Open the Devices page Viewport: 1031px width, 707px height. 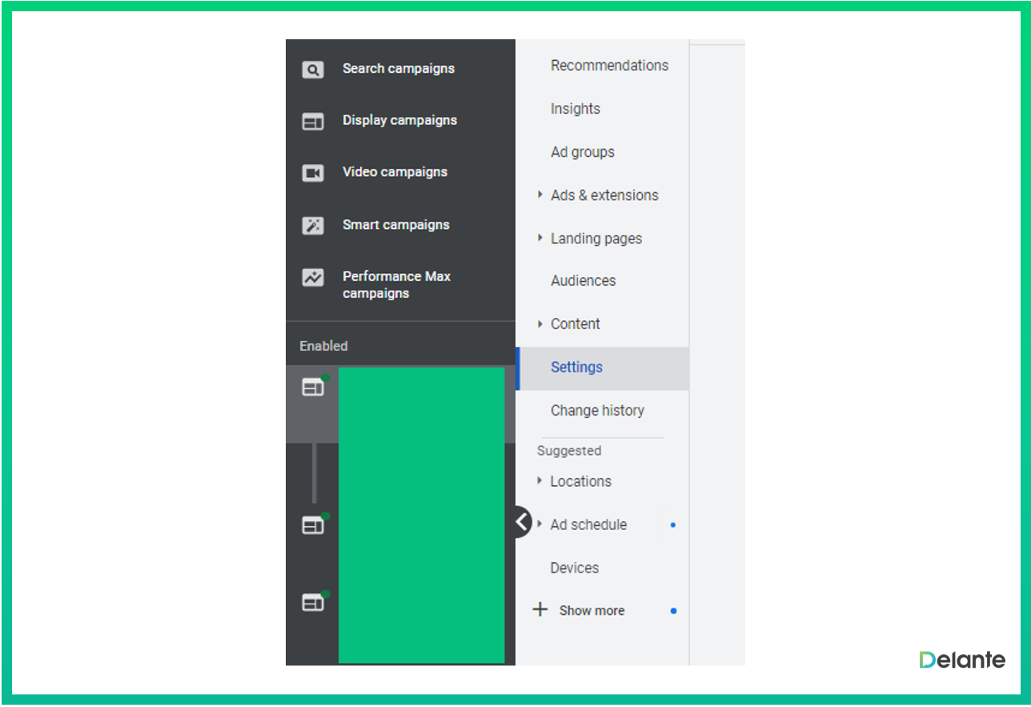[574, 568]
